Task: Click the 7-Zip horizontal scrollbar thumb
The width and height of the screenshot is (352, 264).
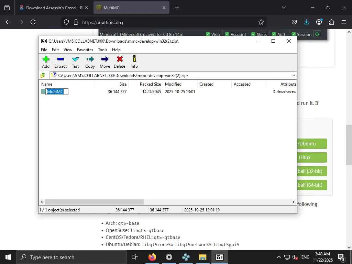Action: point(94,202)
